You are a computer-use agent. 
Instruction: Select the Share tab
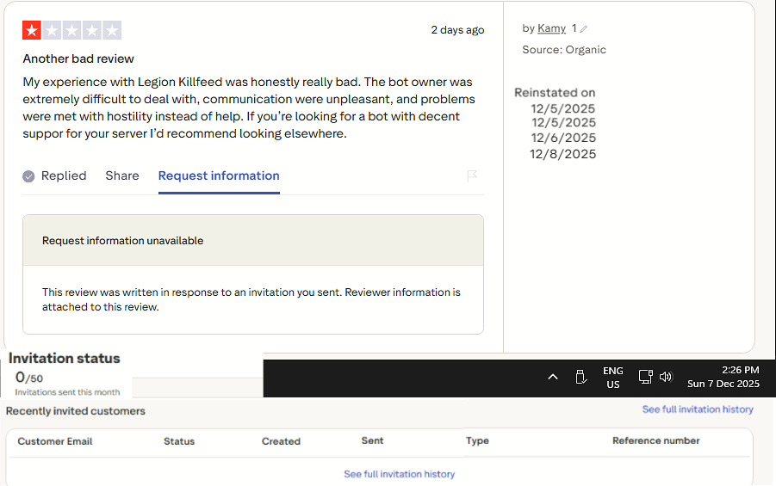(122, 175)
